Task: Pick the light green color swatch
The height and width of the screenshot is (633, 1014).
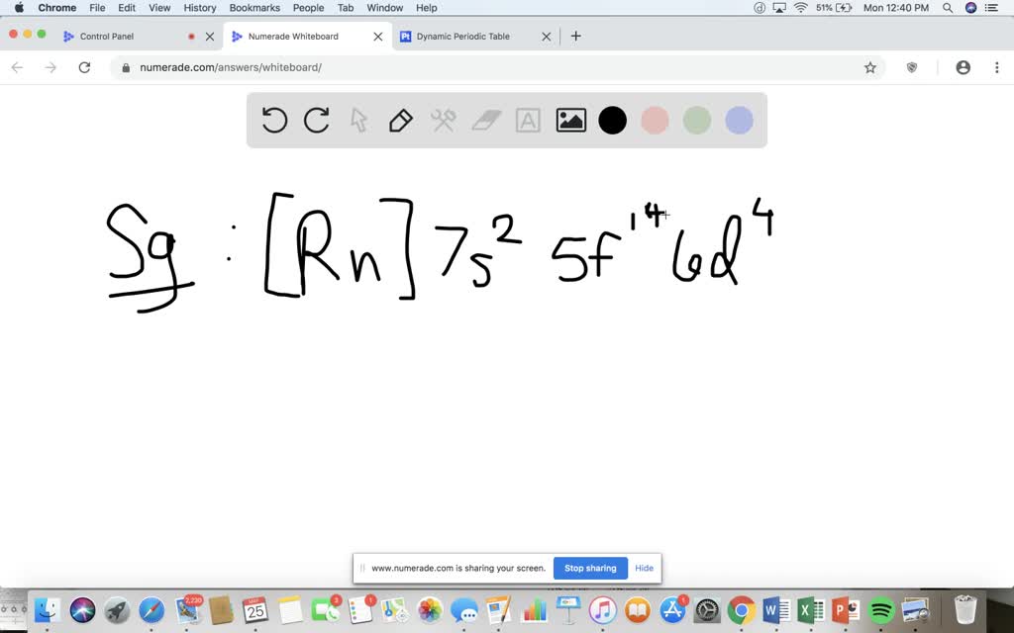Action: pyautogui.click(x=697, y=121)
